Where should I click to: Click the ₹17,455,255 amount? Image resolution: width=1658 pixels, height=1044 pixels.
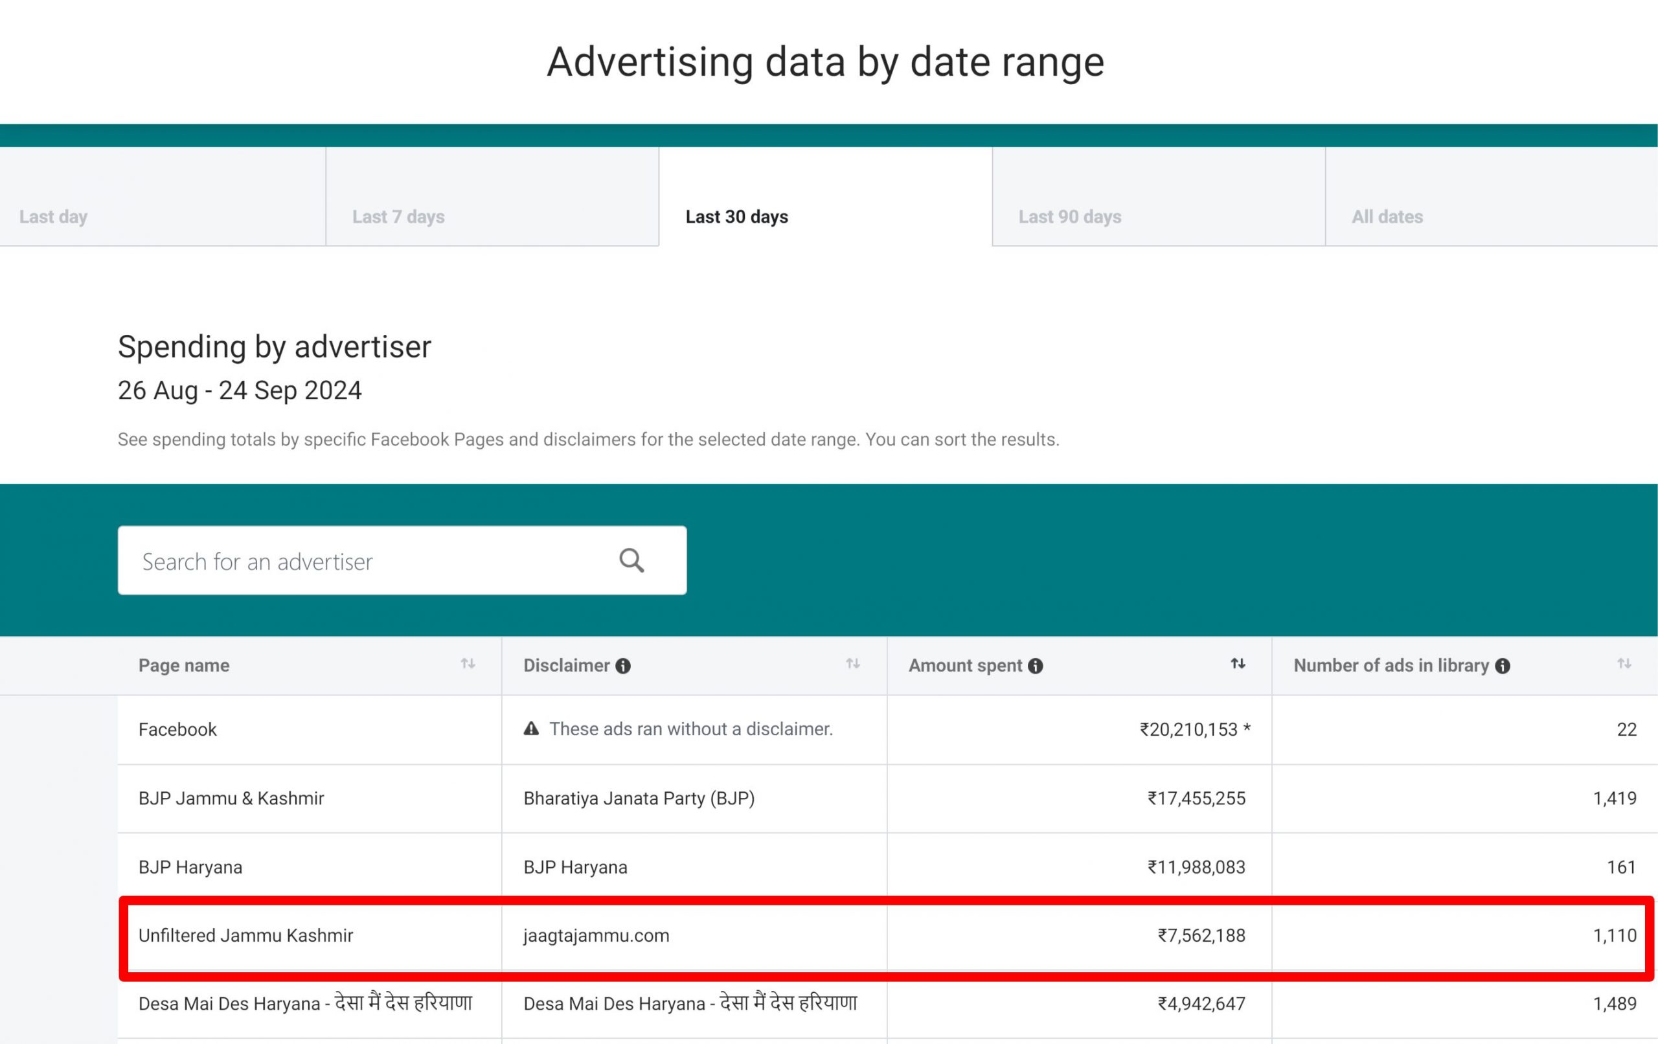tap(1197, 799)
